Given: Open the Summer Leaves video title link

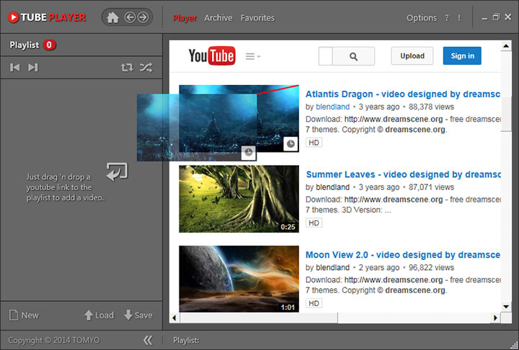Looking at the screenshot, I should click(x=403, y=175).
